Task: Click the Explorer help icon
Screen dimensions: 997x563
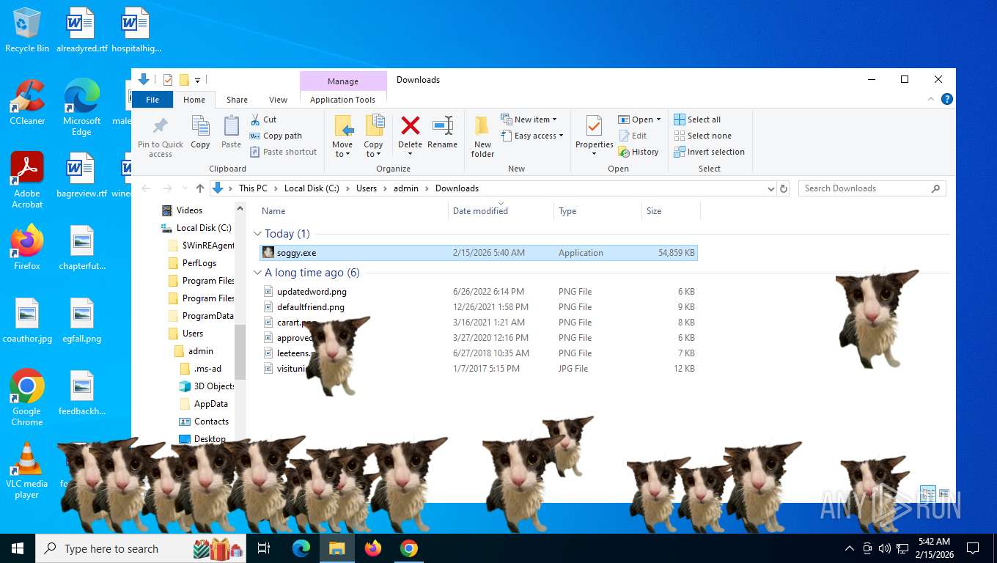Action: (946, 99)
